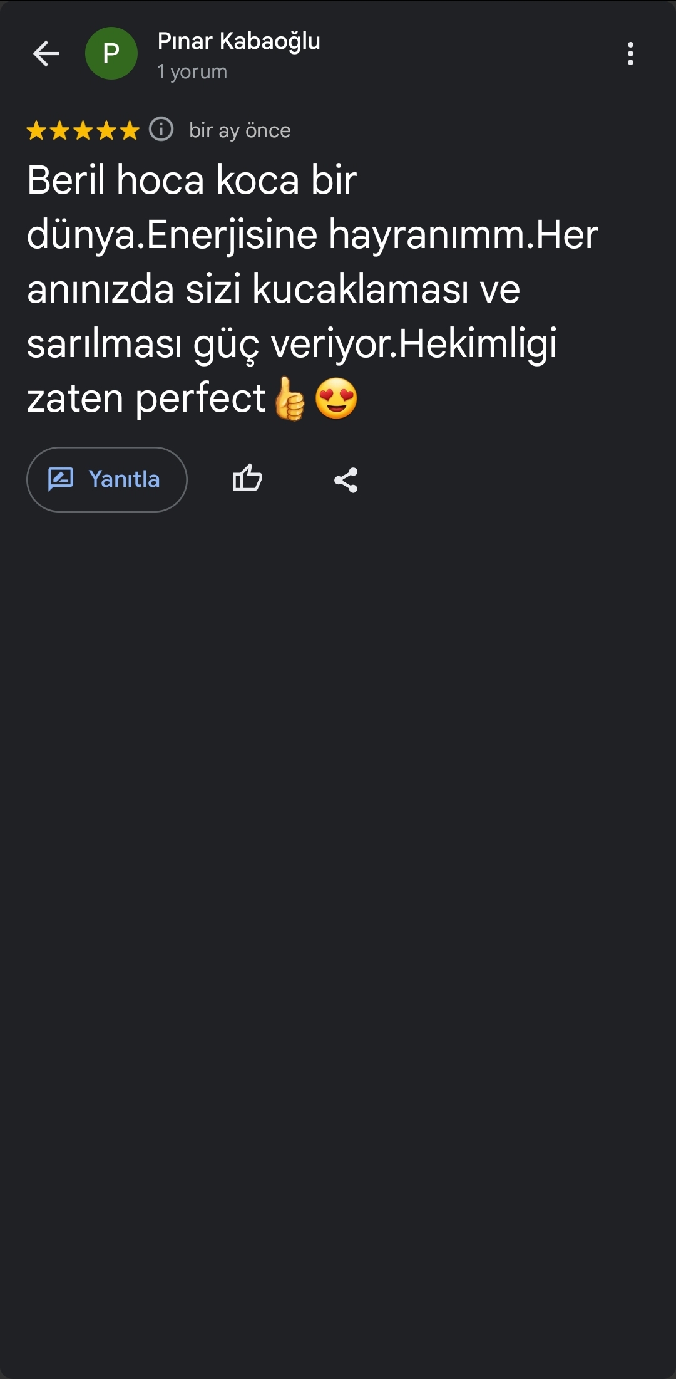Go back using the arrow icon
Image resolution: width=676 pixels, height=1379 pixels.
[x=46, y=54]
